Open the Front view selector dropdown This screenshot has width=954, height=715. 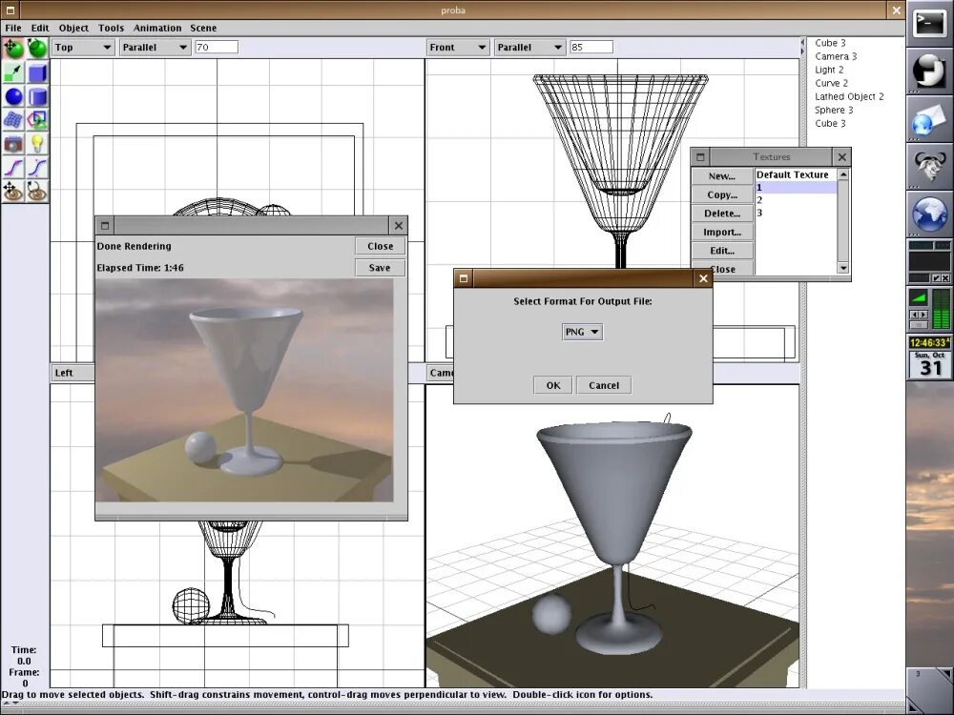(458, 47)
